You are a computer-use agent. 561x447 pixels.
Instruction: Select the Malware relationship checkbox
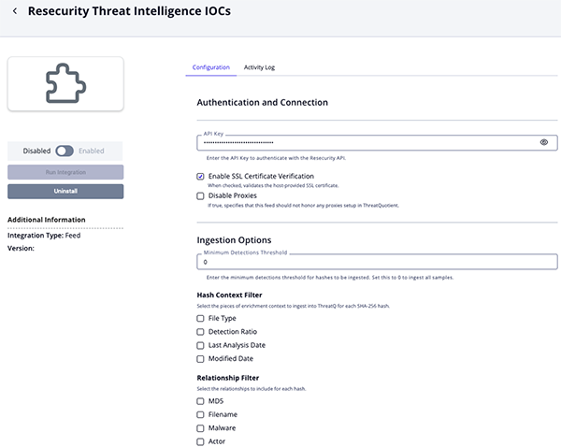(x=200, y=428)
